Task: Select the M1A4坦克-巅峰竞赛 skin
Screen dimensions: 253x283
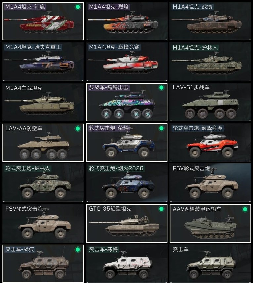Action: tap(127, 62)
